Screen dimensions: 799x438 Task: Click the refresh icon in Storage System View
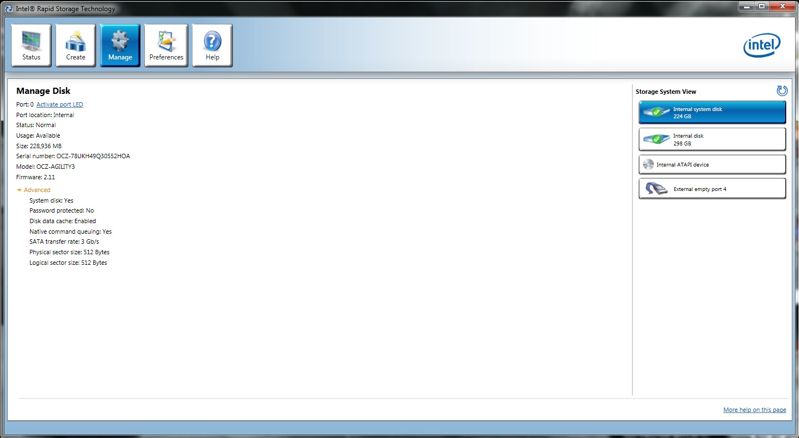pos(782,91)
